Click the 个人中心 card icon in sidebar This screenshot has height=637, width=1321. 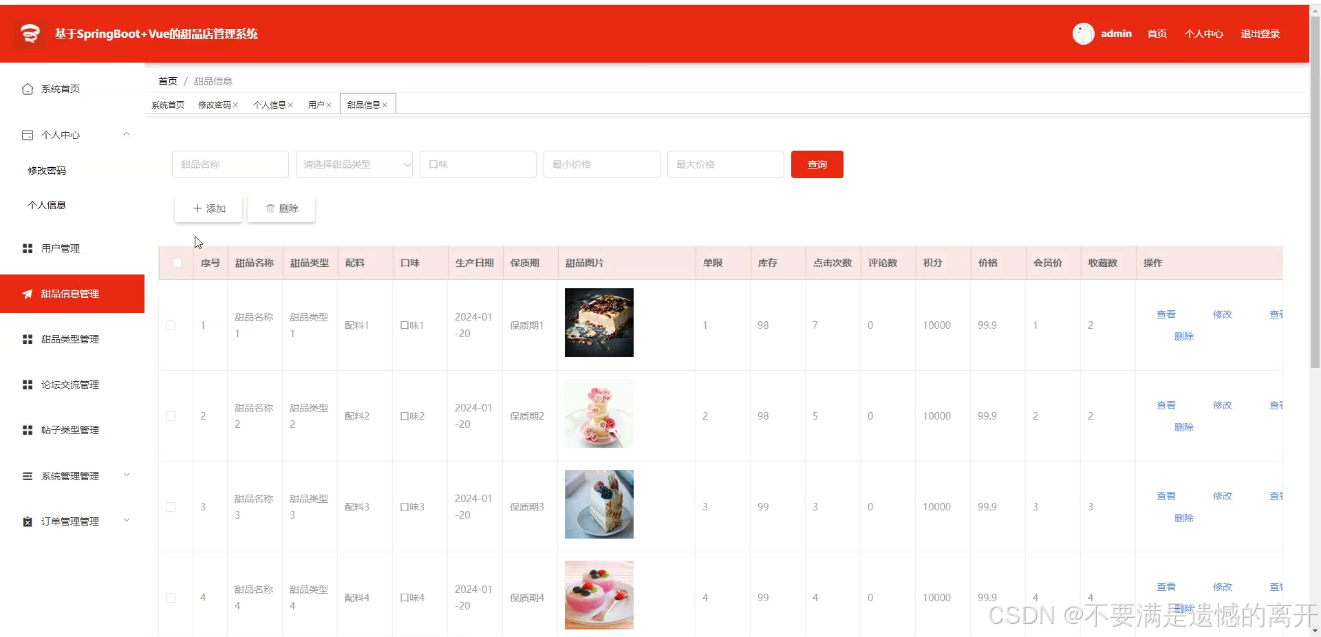coord(27,134)
